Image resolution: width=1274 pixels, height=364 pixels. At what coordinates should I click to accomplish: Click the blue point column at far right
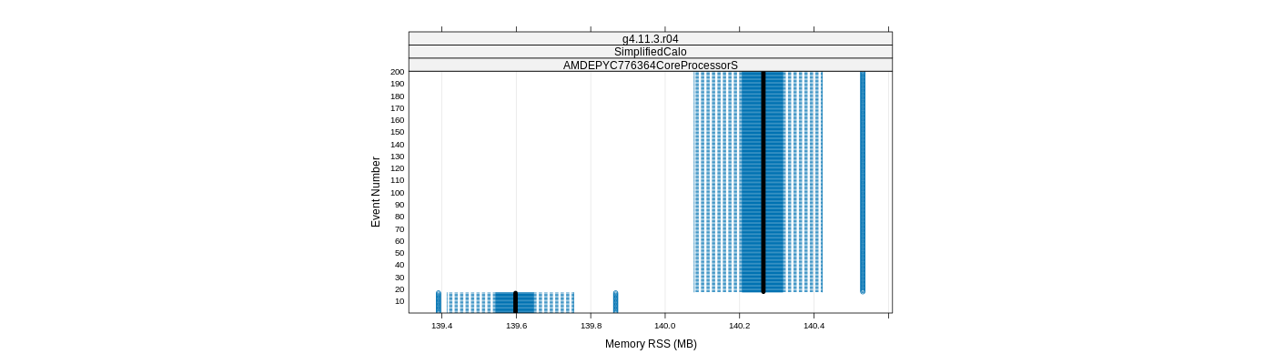click(863, 182)
